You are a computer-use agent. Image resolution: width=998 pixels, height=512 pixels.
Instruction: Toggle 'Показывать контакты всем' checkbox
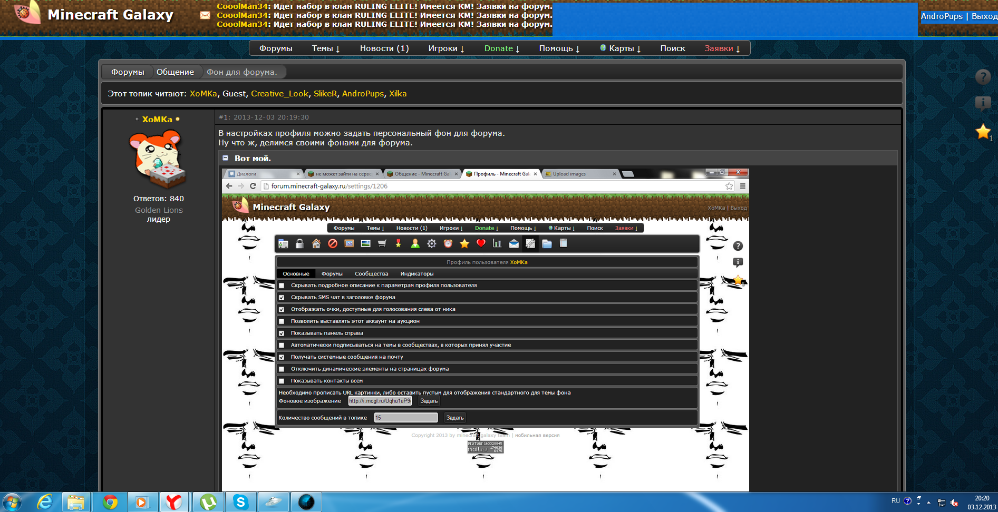tap(282, 381)
